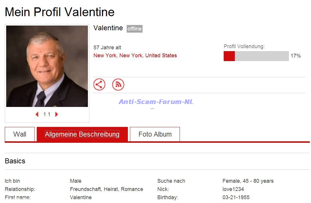Image resolution: width=311 pixels, height=203 pixels.
Task: Open the Foto Album tab
Action: (155, 134)
